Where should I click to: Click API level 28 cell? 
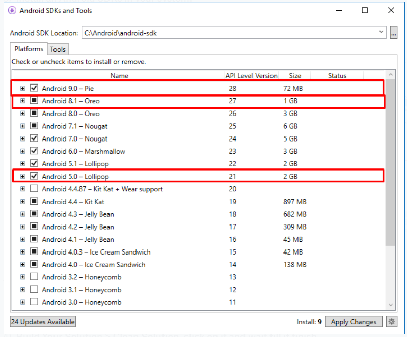pyautogui.click(x=233, y=88)
